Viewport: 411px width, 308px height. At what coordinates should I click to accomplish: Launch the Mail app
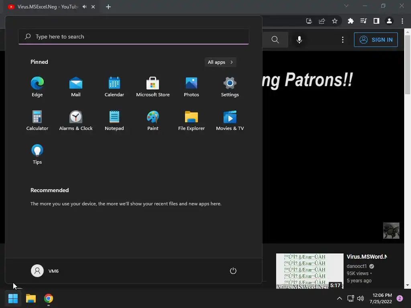(76, 87)
